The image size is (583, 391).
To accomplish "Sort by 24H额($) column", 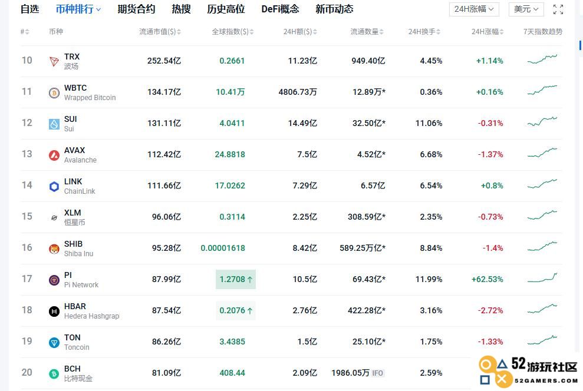I will 300,32.
